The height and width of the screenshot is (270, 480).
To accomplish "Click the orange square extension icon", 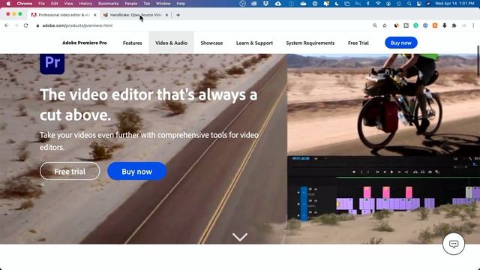I will tap(435, 25).
